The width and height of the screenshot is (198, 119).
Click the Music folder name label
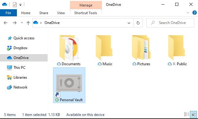click(x=107, y=64)
